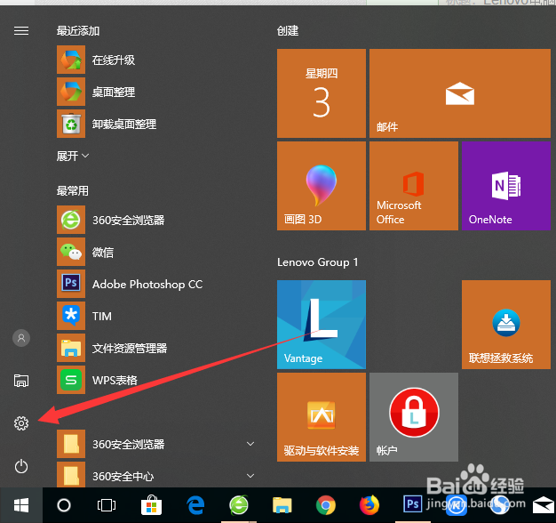
Task: Open Task View on taskbar
Action: (x=107, y=505)
